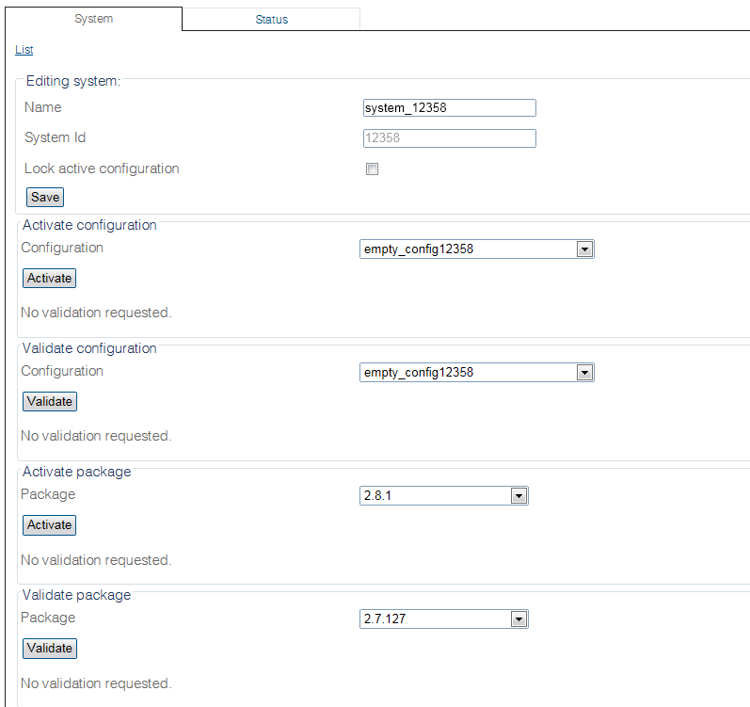
Task: Click the "Package" label in Validate package
Action: pyautogui.click(x=48, y=619)
